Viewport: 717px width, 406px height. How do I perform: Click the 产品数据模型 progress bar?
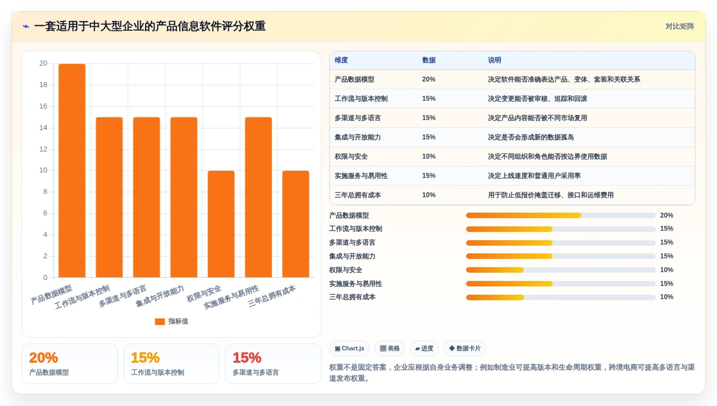click(561, 215)
